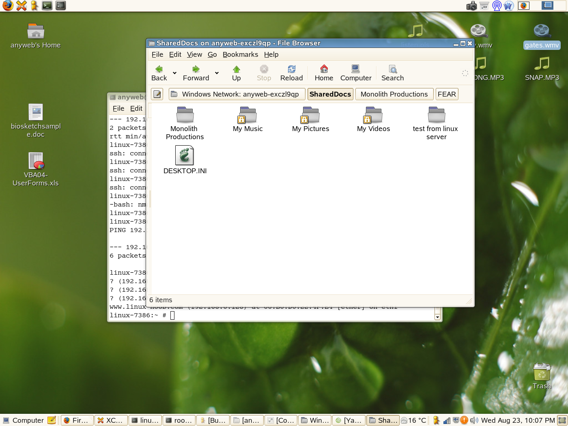Click the yellow buddy figure launcher in top panel
Viewport: 568px width, 426px height.
coord(34,6)
